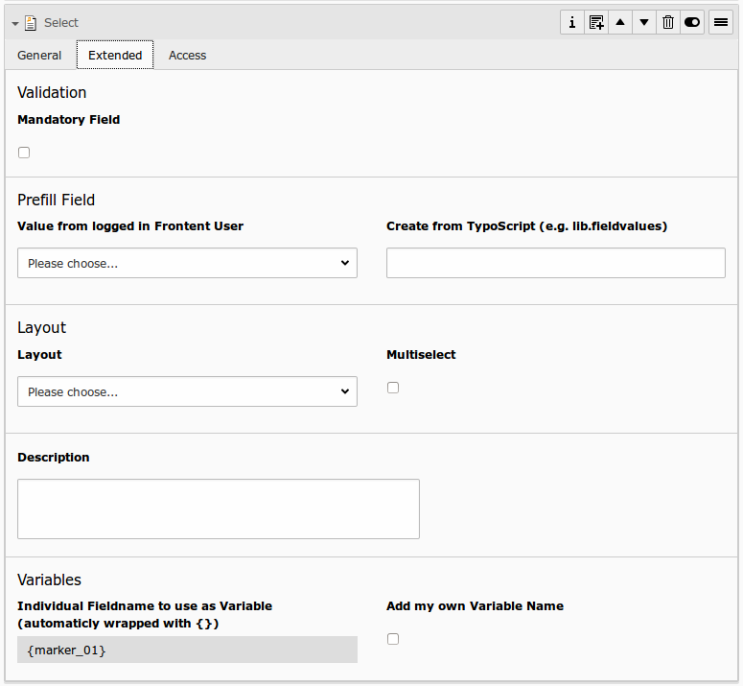Collapse the Select record using arrow
Viewport: 743px width, 686px height.
point(15,23)
